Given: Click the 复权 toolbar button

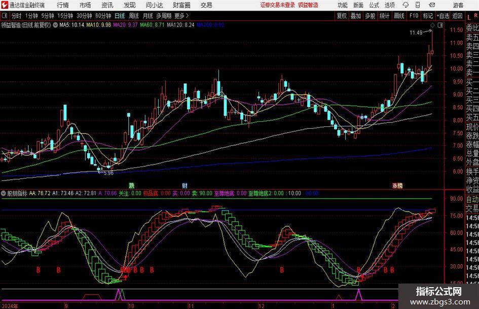Looking at the screenshot, I should (342, 16).
